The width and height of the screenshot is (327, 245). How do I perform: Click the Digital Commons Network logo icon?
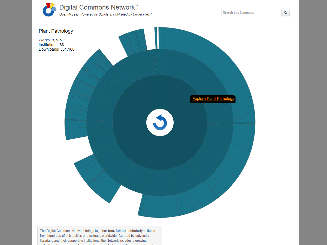tap(49, 10)
